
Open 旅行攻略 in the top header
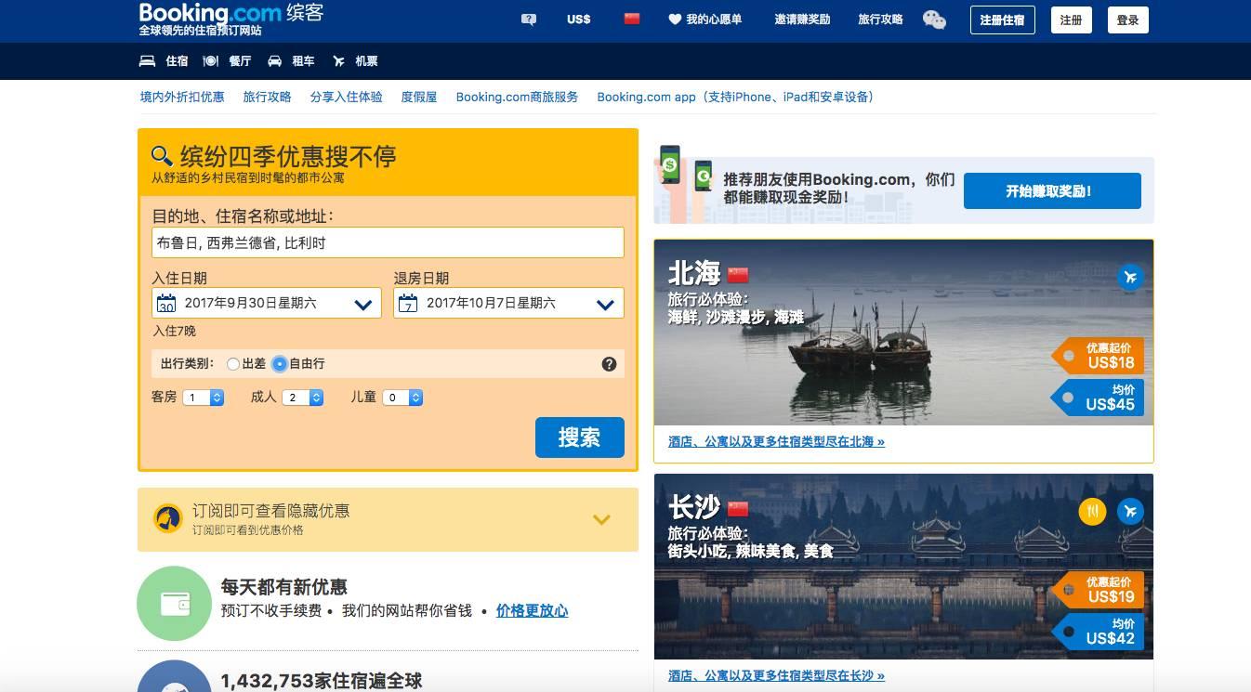pyautogui.click(x=880, y=19)
